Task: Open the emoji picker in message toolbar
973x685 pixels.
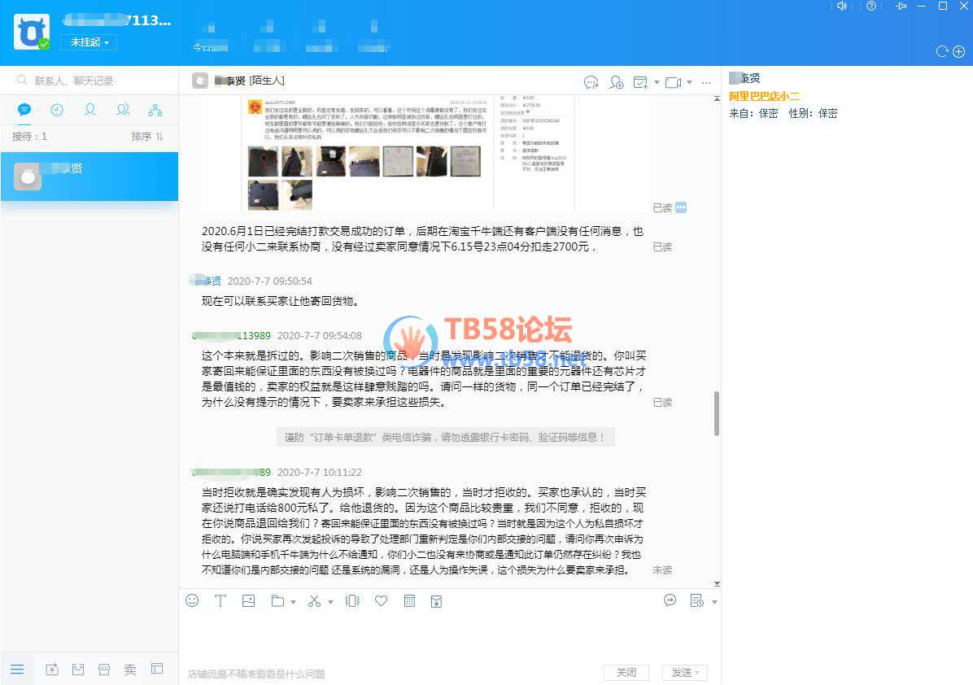Action: (x=192, y=601)
